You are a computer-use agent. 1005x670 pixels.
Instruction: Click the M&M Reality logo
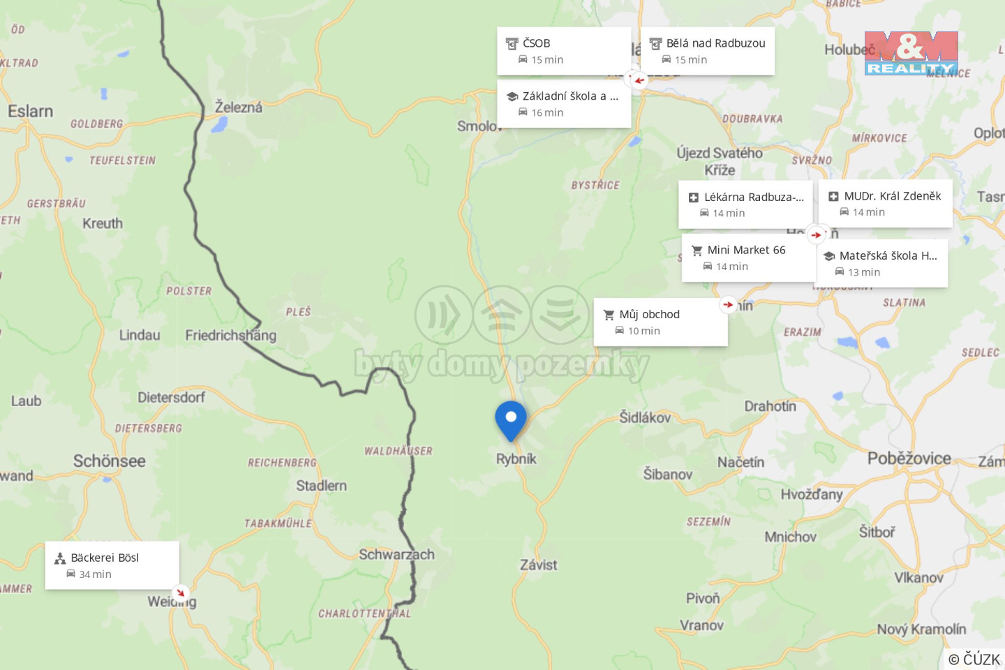click(x=911, y=53)
